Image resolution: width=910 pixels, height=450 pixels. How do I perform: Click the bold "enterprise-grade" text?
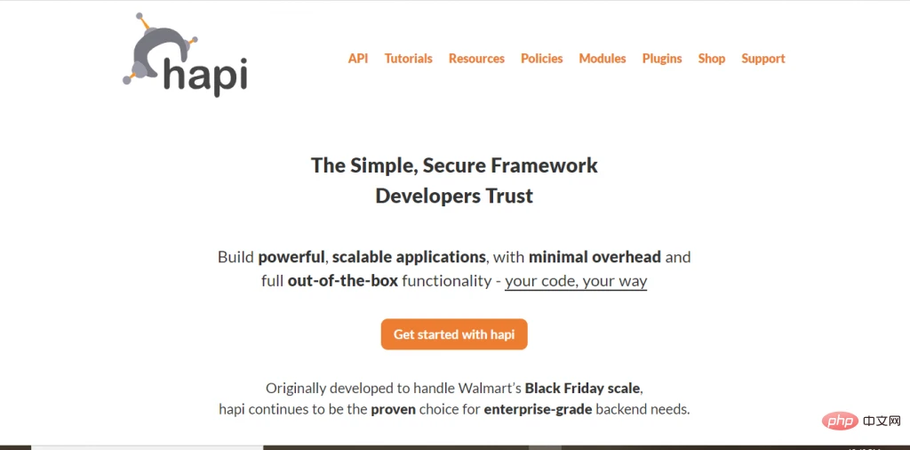click(x=538, y=409)
